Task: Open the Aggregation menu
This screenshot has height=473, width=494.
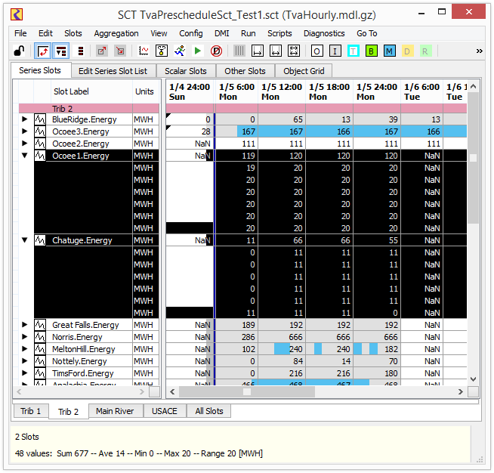Action: tap(116, 33)
